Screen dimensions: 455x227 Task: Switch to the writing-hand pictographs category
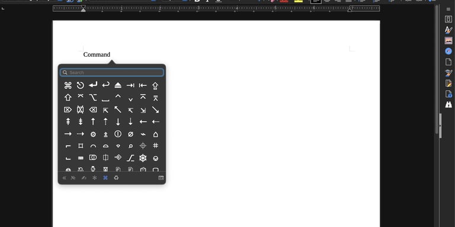[84, 178]
